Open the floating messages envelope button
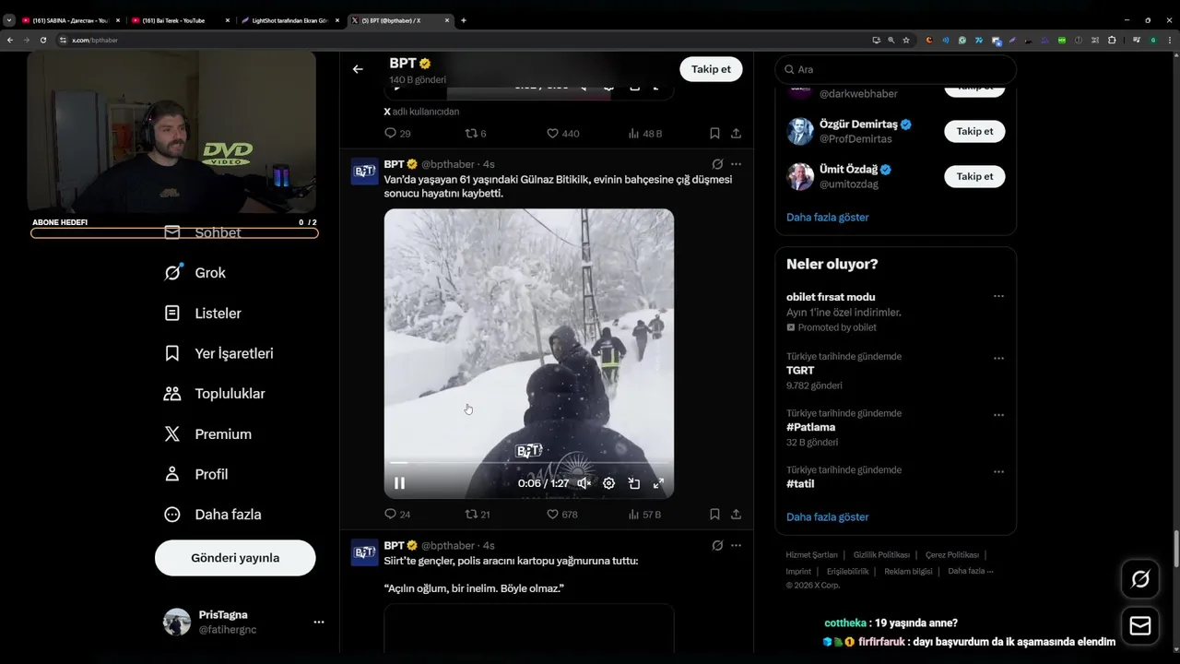Viewport: 1180px width, 664px height. (x=1140, y=626)
